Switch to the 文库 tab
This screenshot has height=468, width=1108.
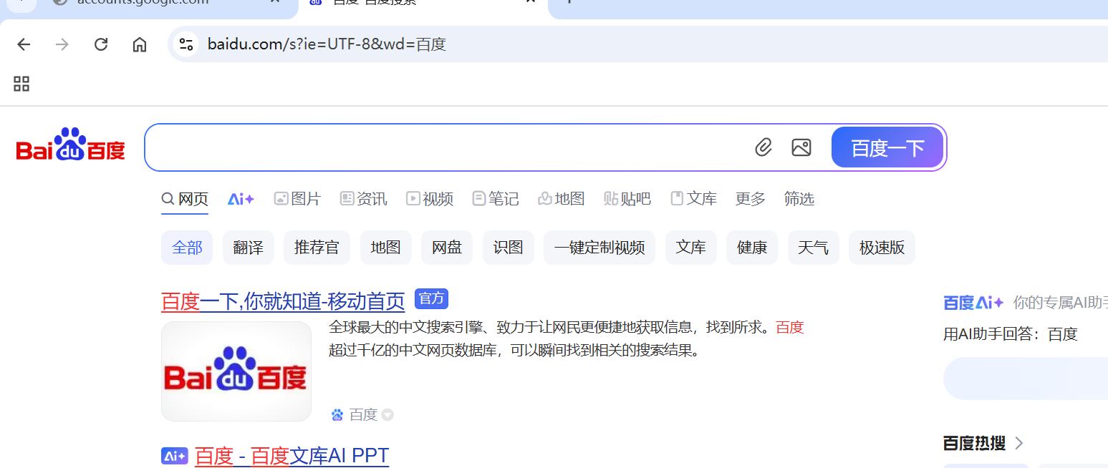coord(693,199)
